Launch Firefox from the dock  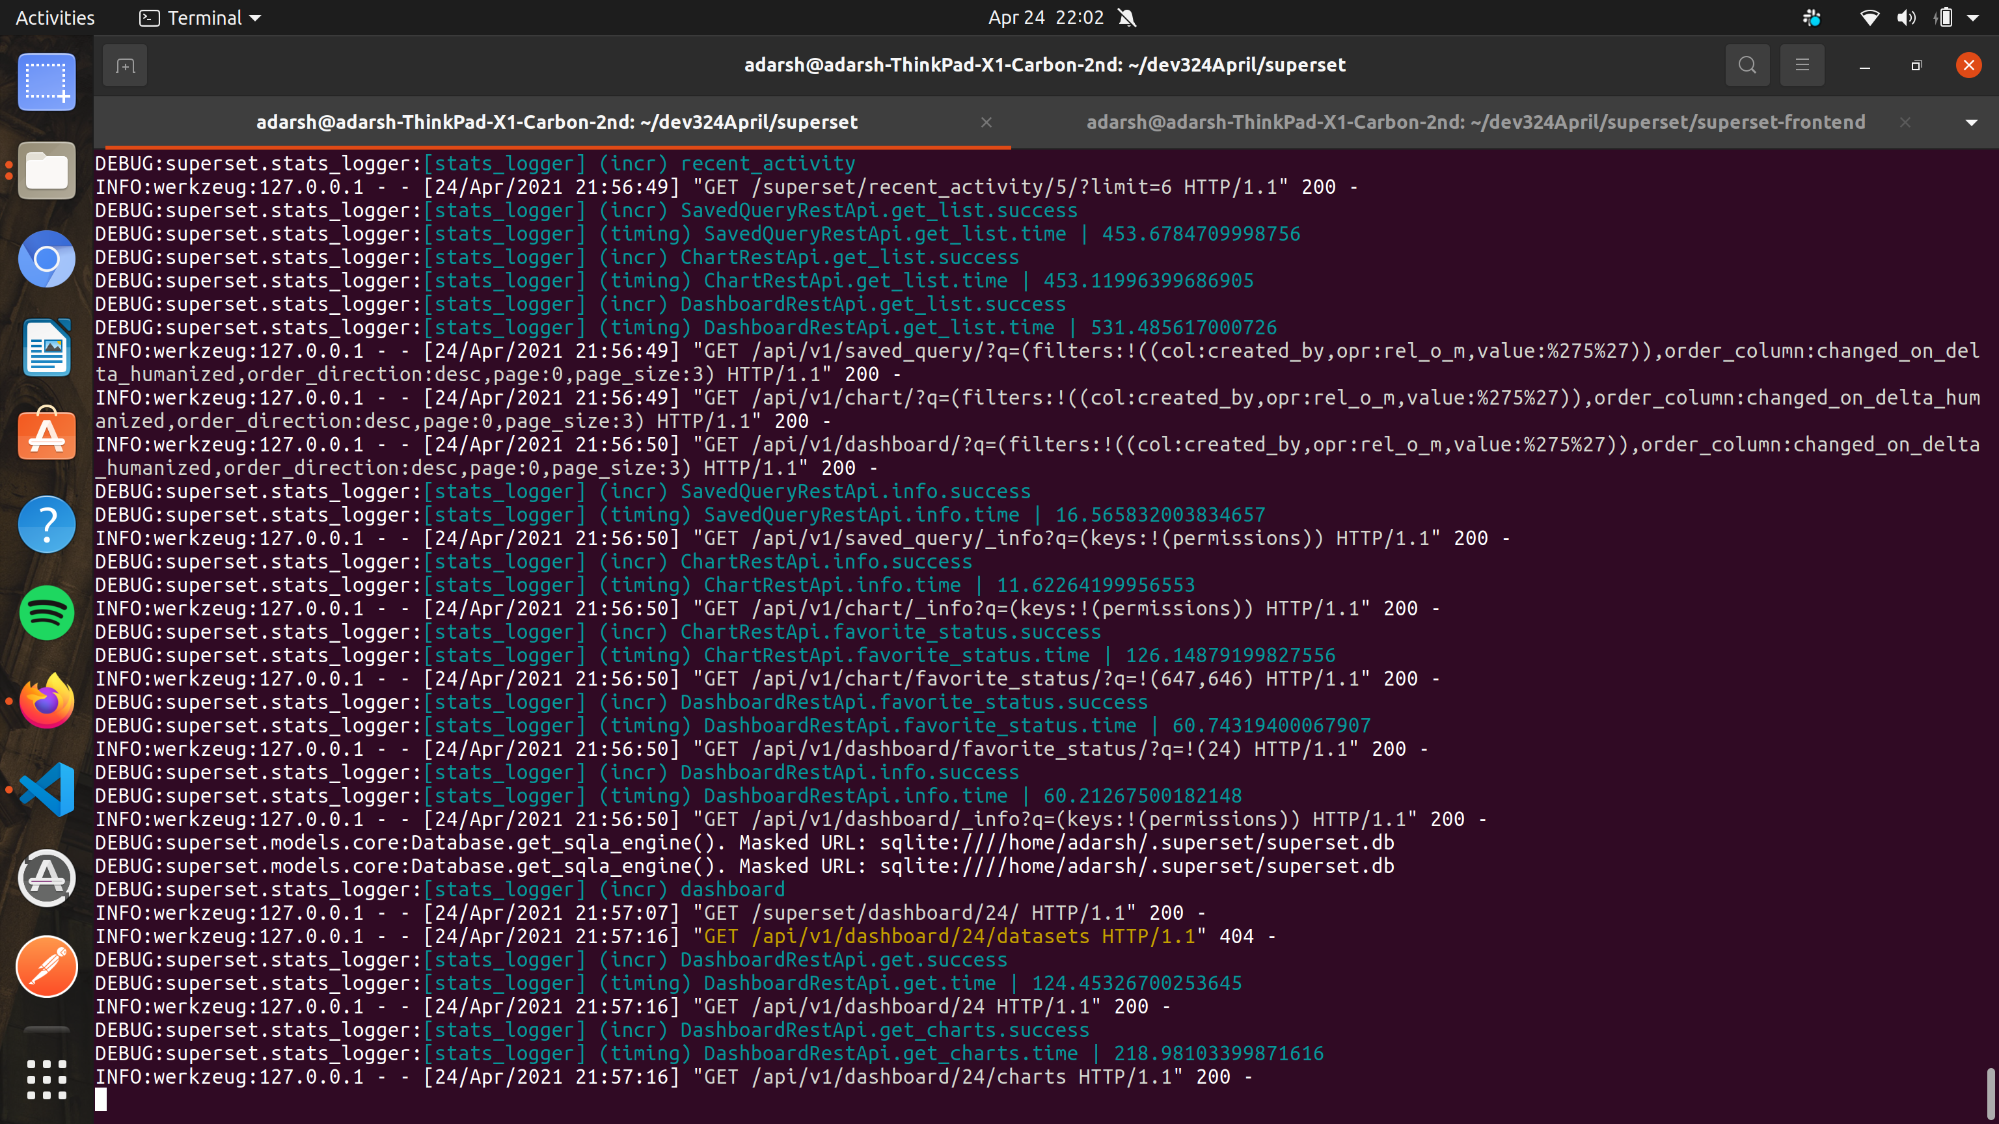click(47, 701)
